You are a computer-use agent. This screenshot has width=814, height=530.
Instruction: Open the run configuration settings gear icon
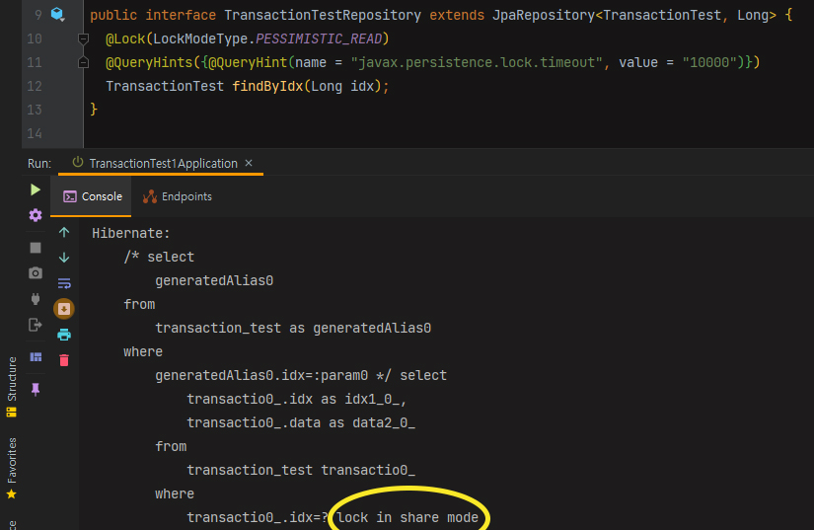click(x=36, y=215)
